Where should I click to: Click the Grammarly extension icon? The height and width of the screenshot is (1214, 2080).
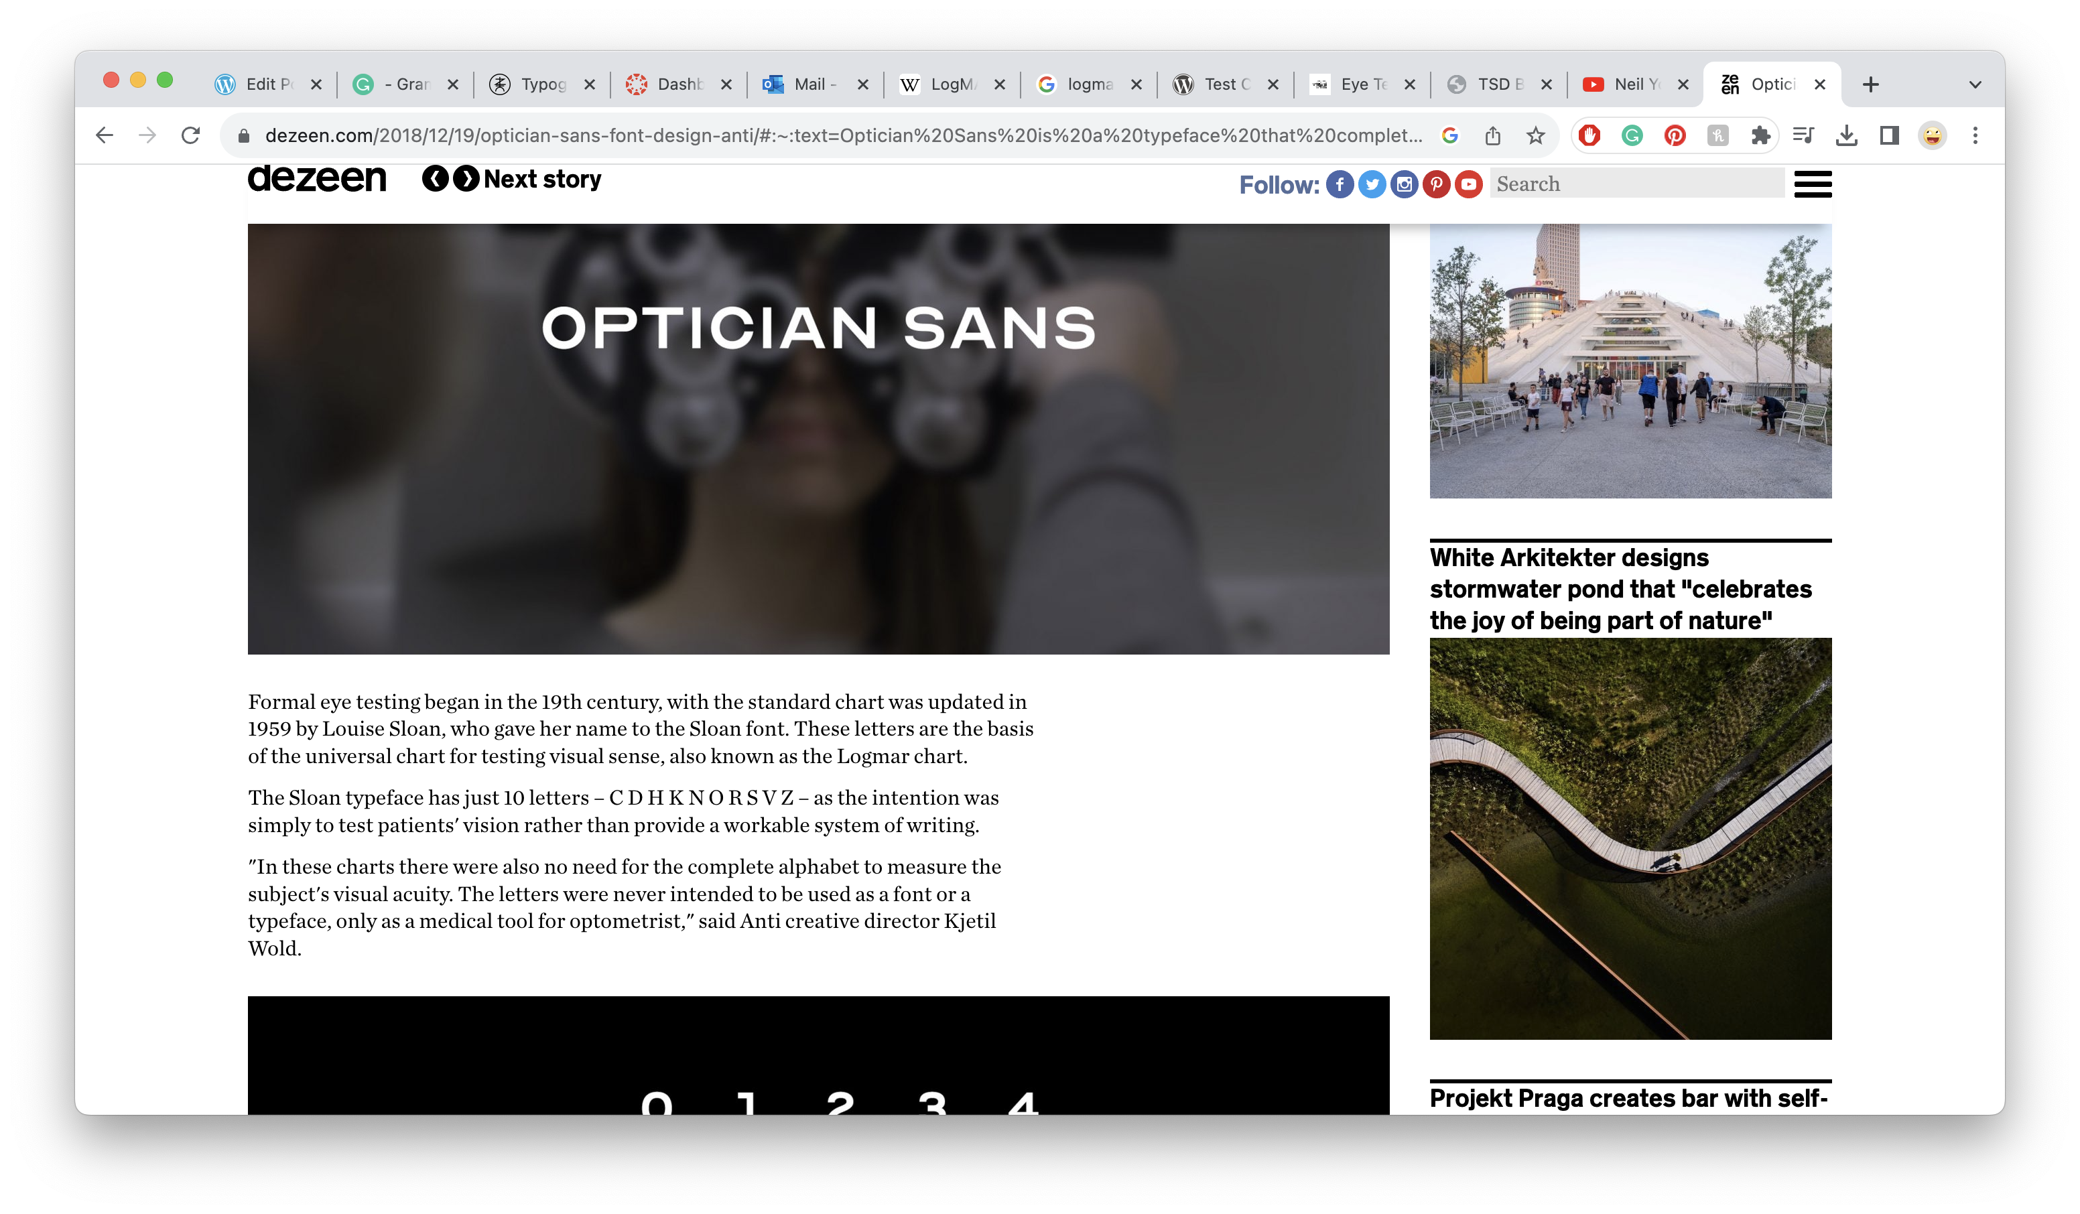(1632, 135)
